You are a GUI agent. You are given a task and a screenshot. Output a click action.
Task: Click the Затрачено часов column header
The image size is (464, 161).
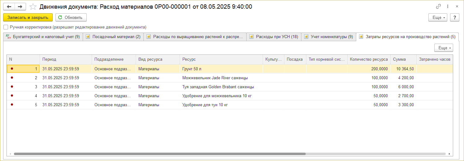435,59
